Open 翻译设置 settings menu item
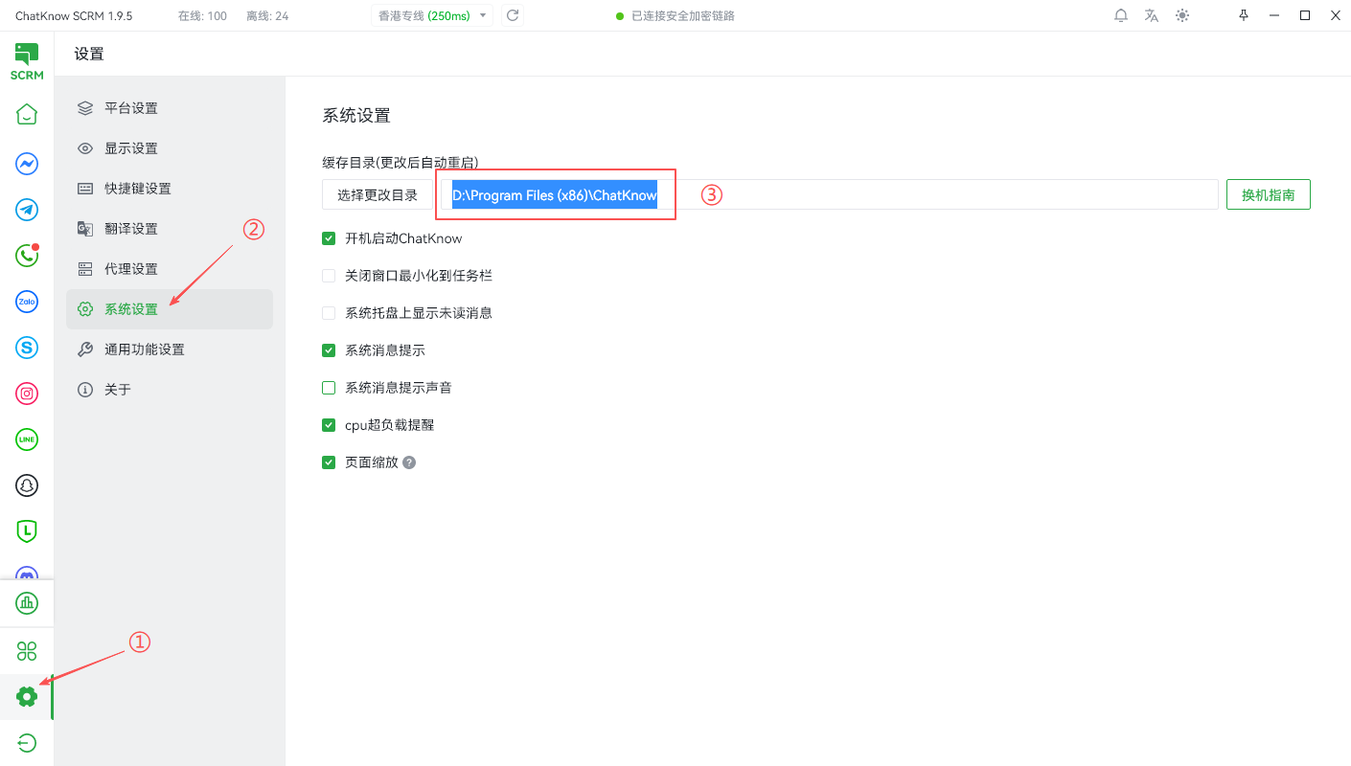 pyautogui.click(x=131, y=229)
